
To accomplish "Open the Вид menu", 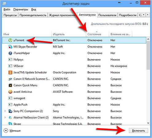I will pos(33,10).
